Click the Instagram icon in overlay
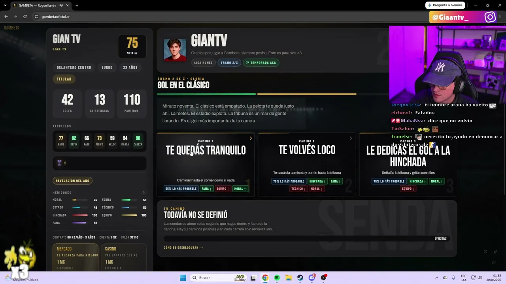This screenshot has width=506, height=284. coord(490,17)
